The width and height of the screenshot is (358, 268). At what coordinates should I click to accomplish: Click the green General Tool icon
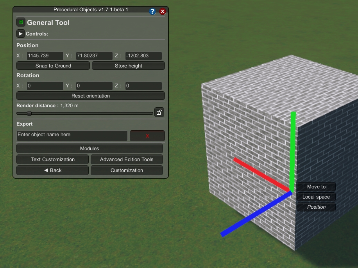point(20,22)
